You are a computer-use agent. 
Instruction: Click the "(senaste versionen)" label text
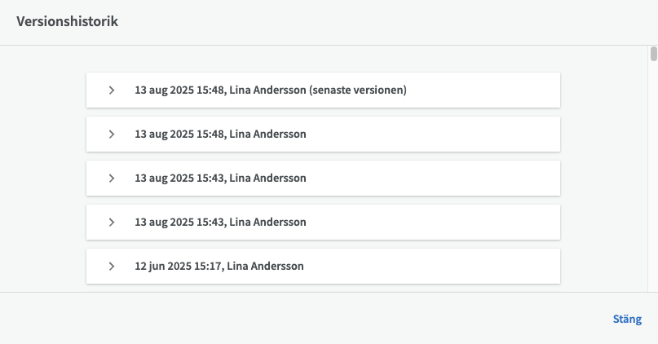click(x=358, y=90)
